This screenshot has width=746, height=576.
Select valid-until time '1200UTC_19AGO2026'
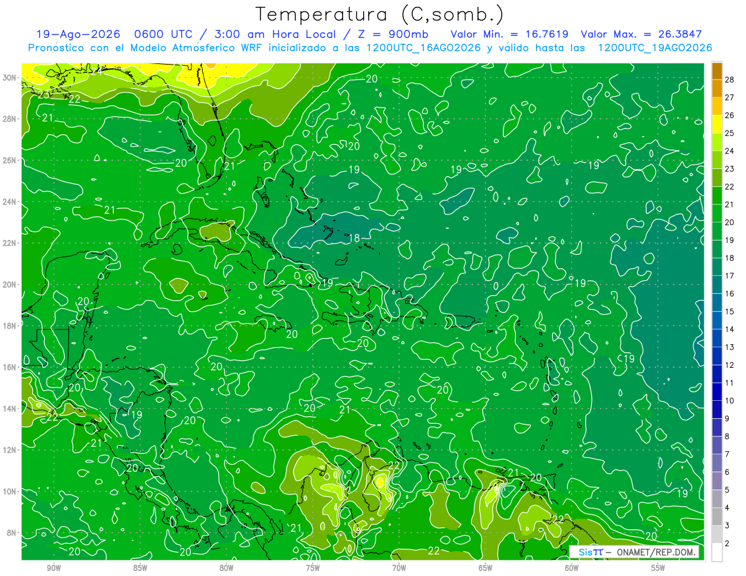click(655, 48)
